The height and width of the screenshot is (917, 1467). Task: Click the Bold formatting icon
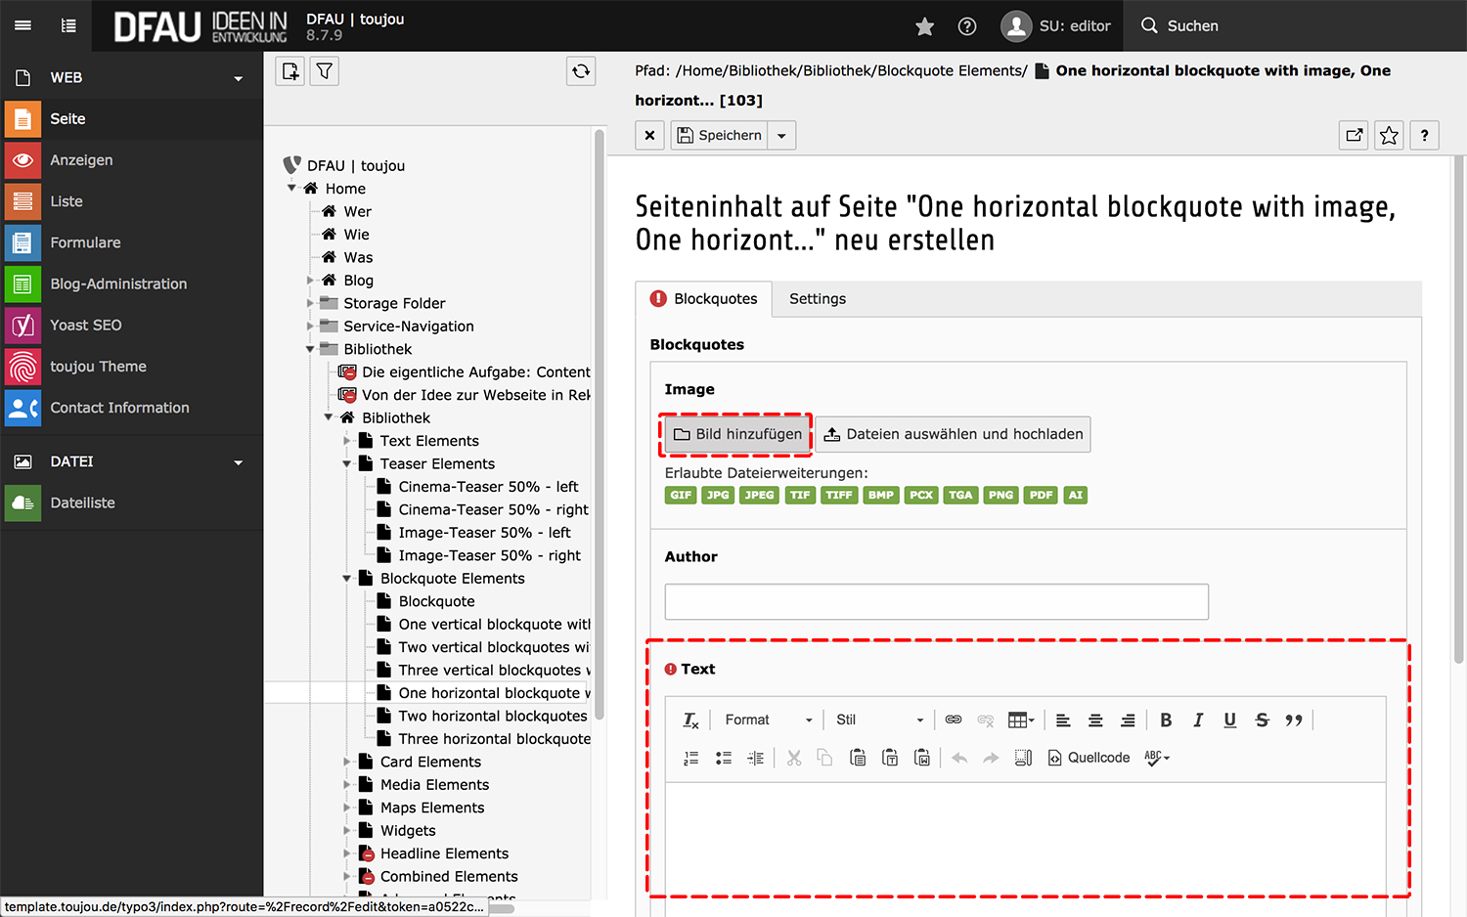coord(1166,720)
